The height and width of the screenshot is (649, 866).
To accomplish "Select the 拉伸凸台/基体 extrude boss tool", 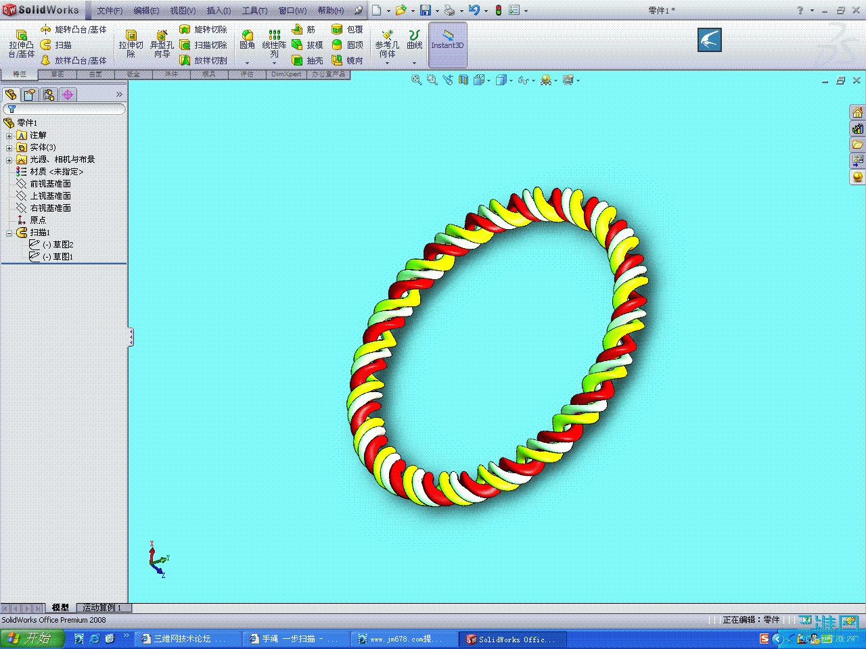I will [x=21, y=44].
